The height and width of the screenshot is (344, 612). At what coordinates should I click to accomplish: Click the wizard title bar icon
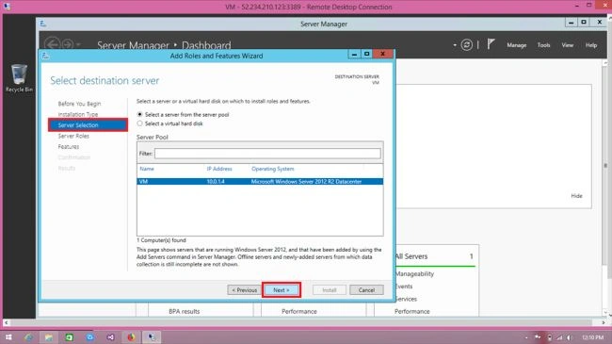coord(45,56)
